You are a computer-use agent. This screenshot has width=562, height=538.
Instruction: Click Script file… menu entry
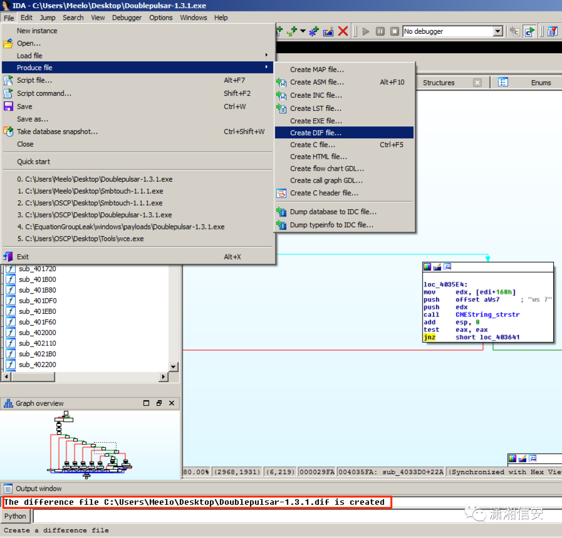pos(137,80)
